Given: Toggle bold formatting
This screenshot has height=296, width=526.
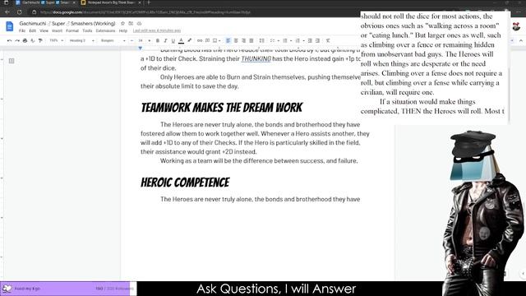Looking at the screenshot, I should click(x=158, y=40).
